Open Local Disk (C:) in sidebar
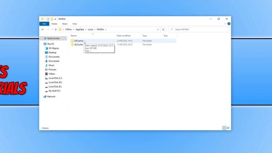 [55, 78]
